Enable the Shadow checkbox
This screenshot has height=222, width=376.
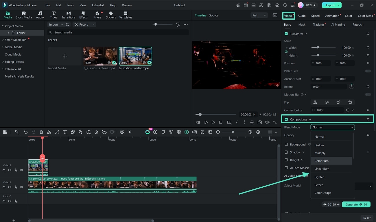[286, 152]
